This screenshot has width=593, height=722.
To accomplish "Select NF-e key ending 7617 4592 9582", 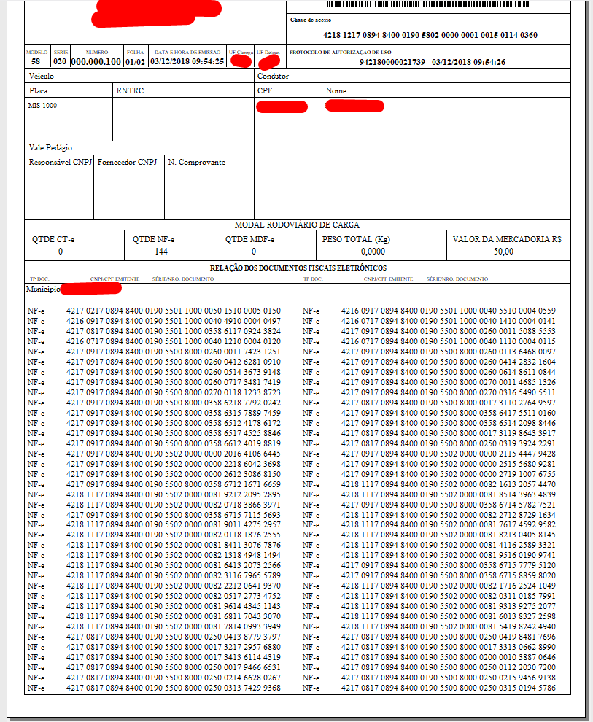I will 448,524.
